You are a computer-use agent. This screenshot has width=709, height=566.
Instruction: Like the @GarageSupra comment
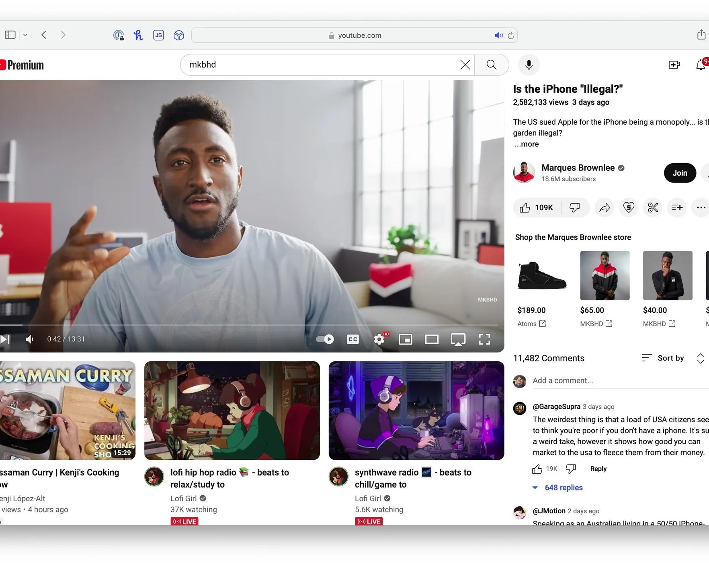537,469
